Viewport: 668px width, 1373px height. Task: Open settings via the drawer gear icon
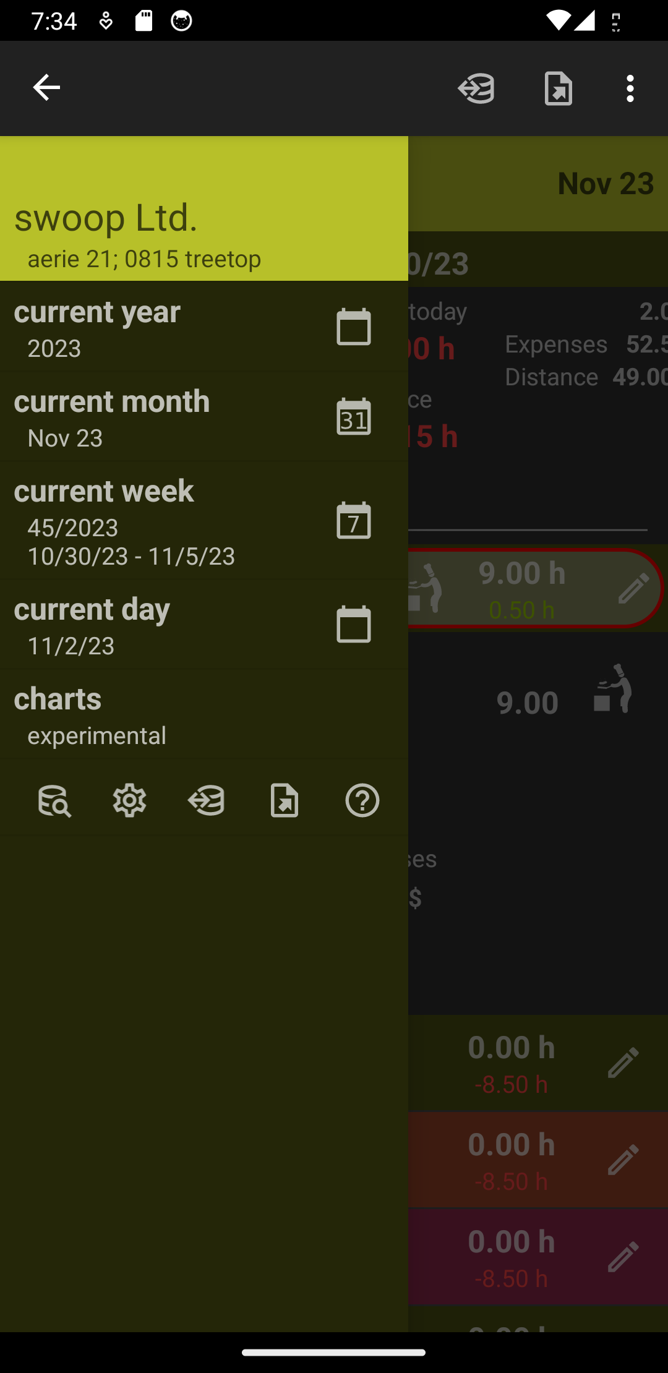pos(130,801)
